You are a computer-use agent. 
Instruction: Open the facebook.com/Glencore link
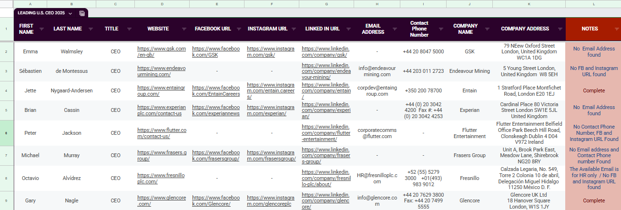[216, 200]
